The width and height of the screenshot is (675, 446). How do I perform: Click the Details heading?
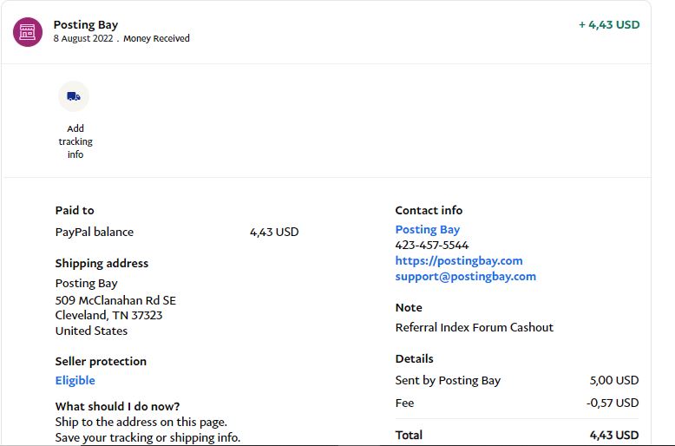pyautogui.click(x=414, y=358)
